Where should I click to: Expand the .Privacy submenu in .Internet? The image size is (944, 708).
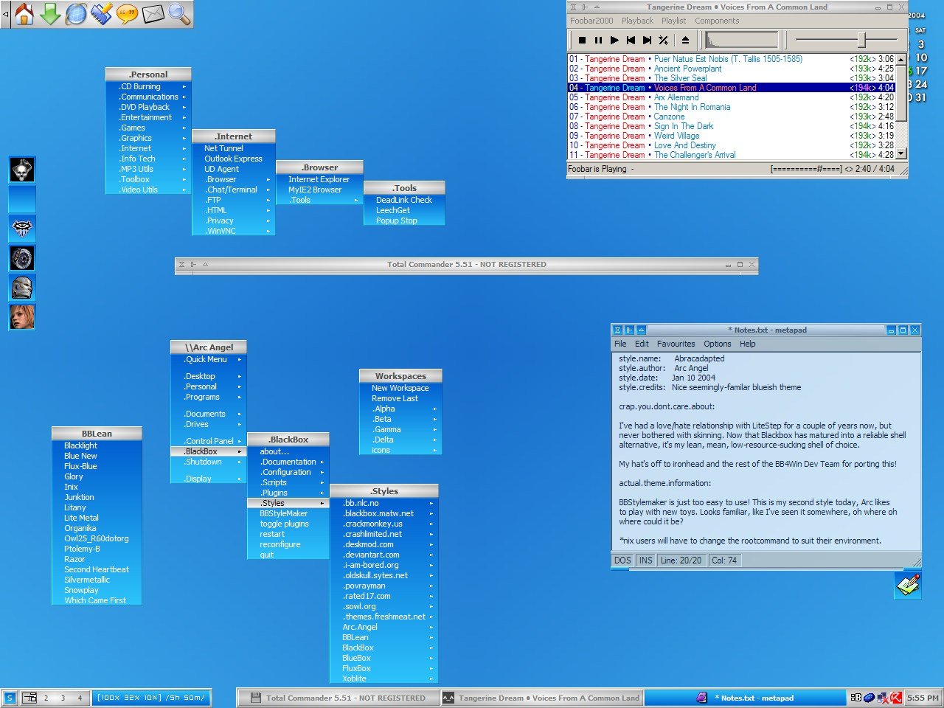click(x=233, y=221)
